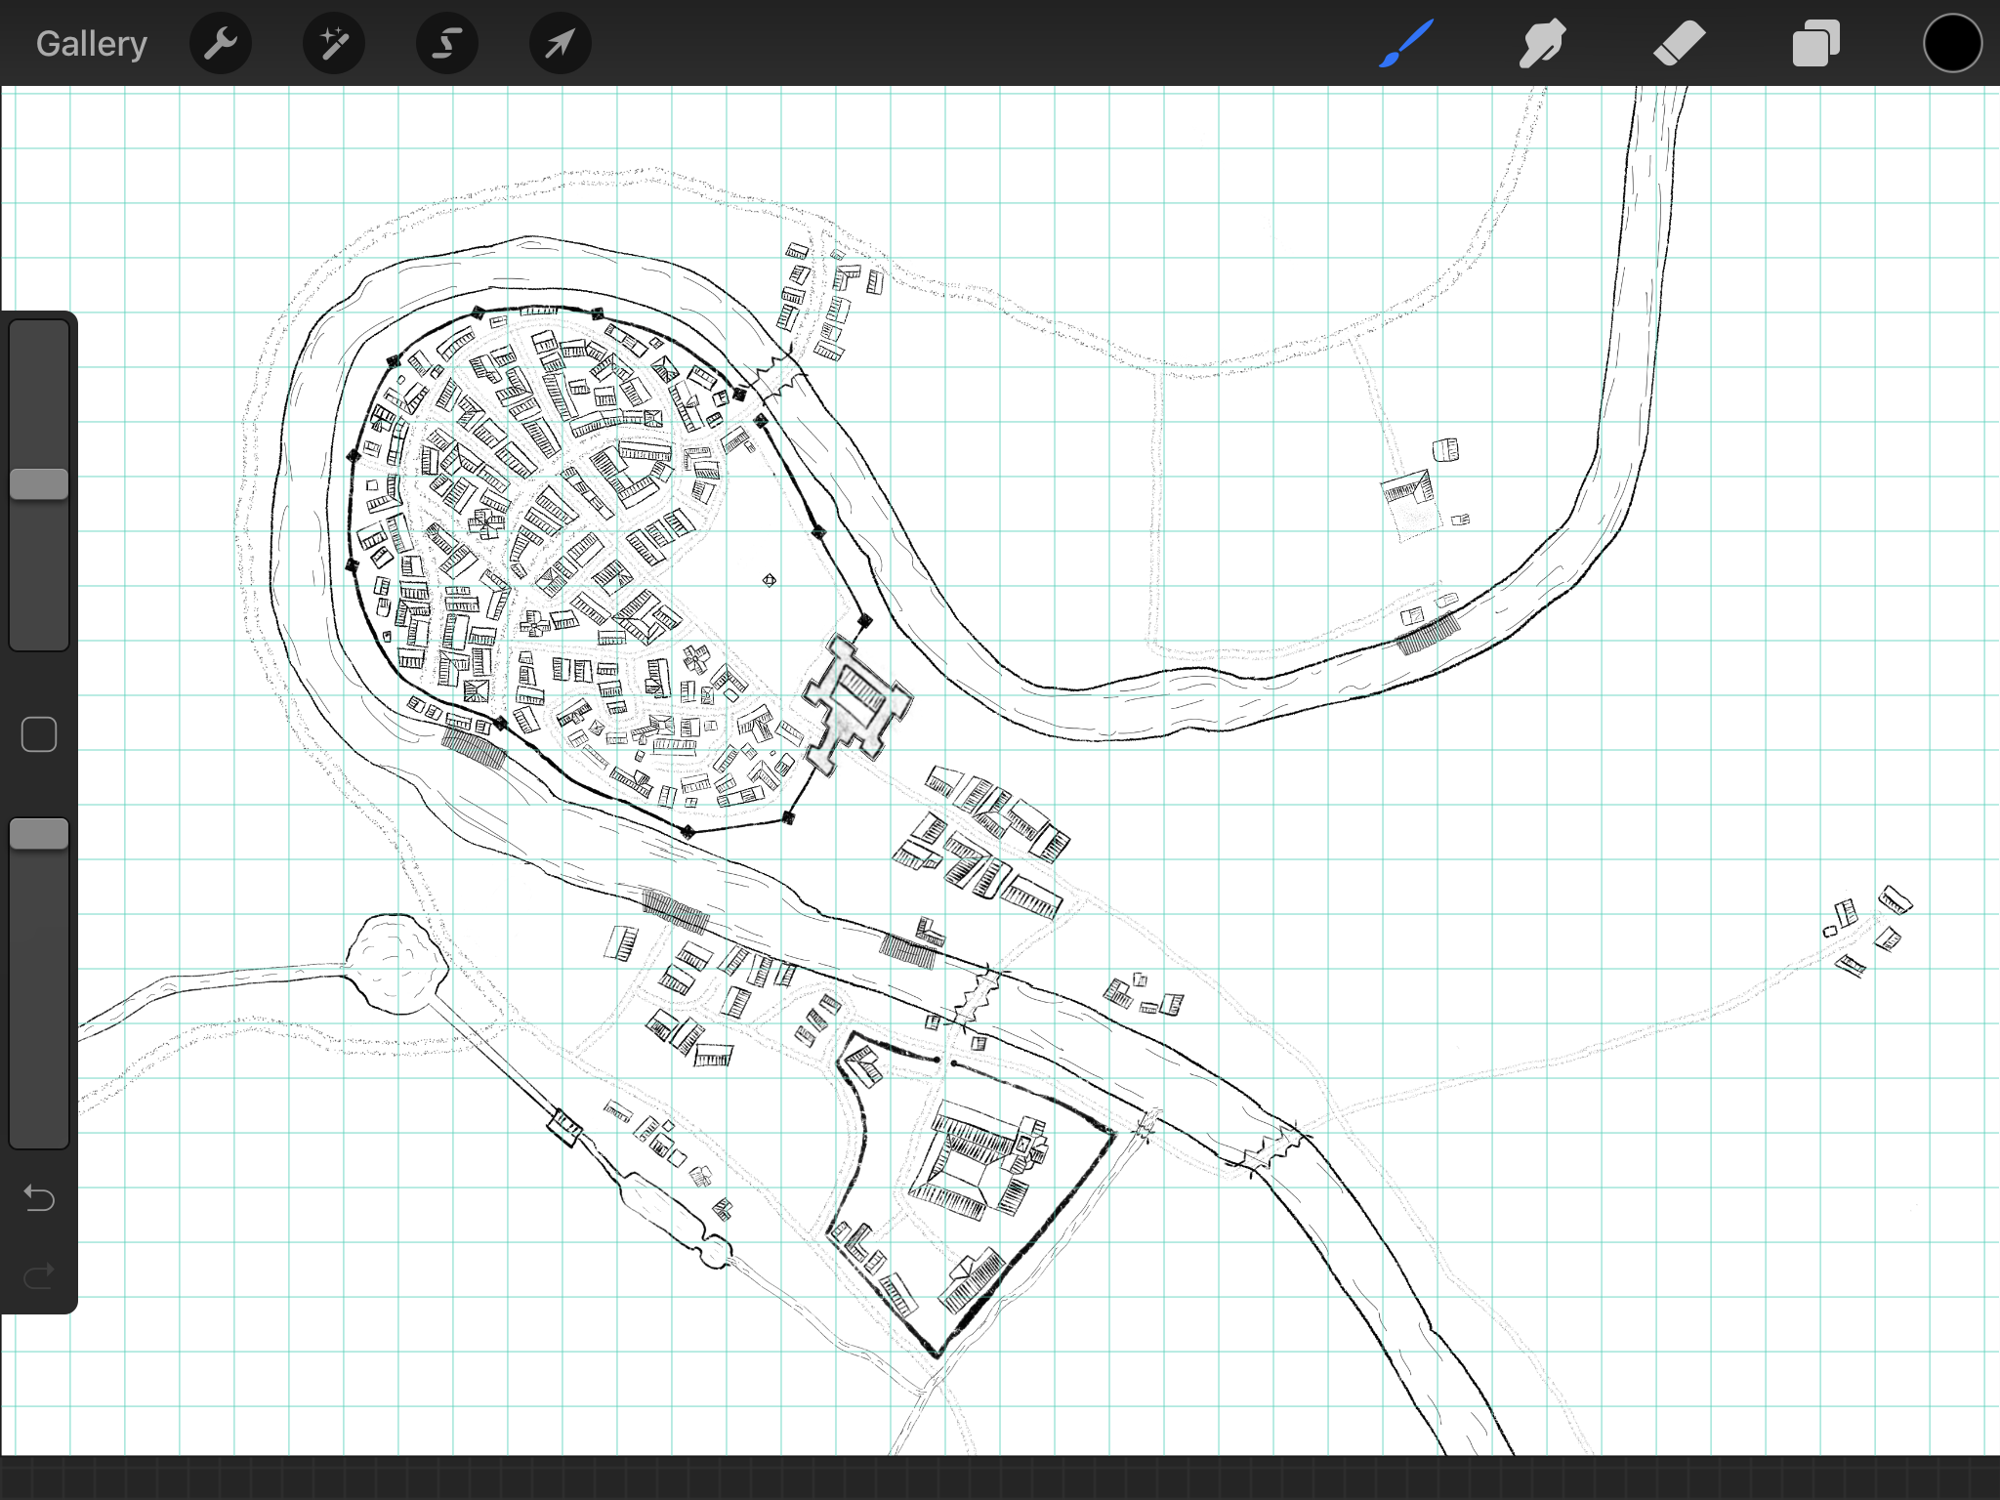This screenshot has width=2000, height=1500.
Task: Undo the last stroke
Action: (39, 1197)
